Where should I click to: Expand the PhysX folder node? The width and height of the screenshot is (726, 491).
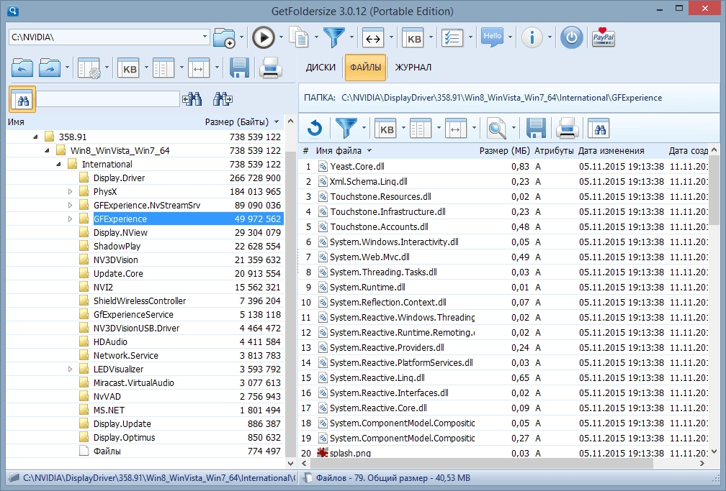pyautogui.click(x=70, y=191)
